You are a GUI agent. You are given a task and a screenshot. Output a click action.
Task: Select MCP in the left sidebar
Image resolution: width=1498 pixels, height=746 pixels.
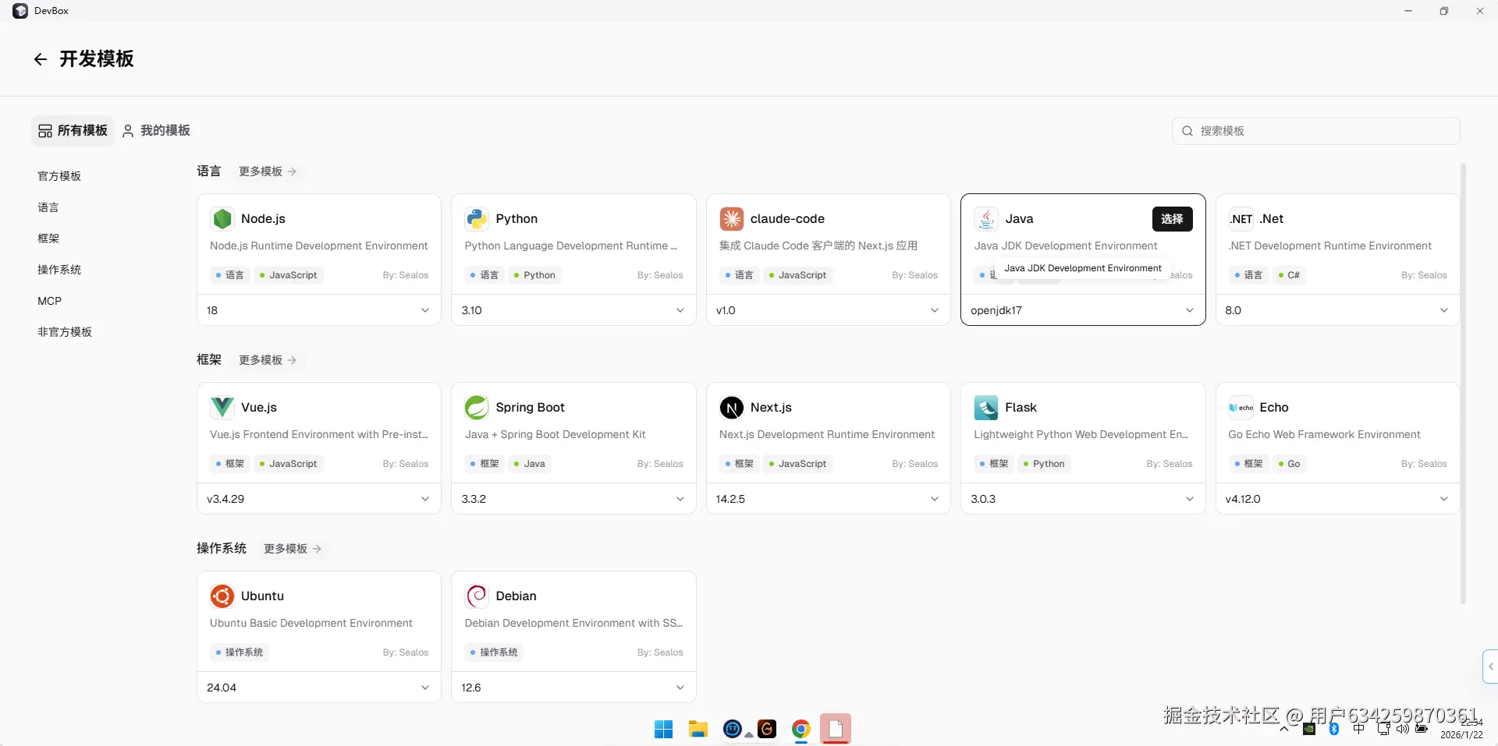[x=49, y=301]
